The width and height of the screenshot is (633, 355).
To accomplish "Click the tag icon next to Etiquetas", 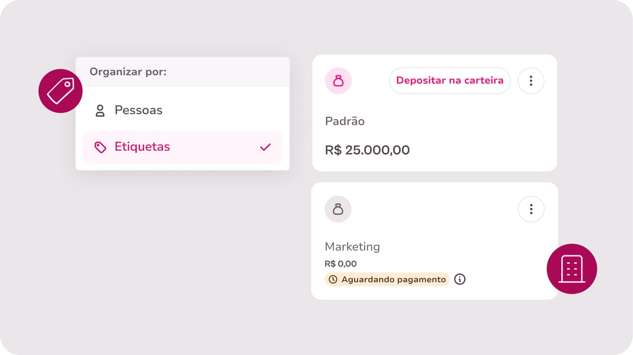I will (x=100, y=147).
